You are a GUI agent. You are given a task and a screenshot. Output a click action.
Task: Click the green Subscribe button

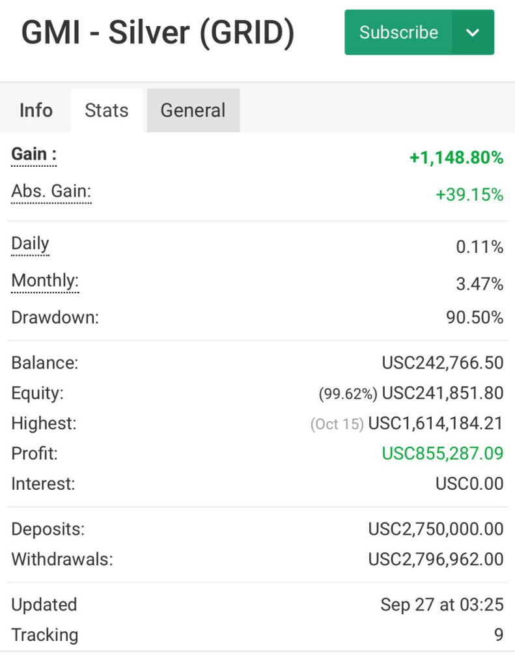coord(398,33)
